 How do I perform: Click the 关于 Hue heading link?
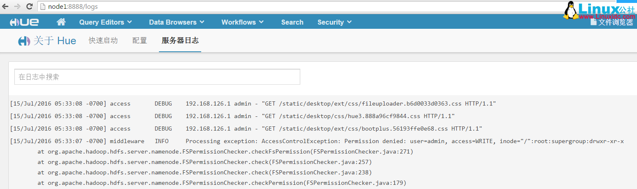pyautogui.click(x=55, y=41)
